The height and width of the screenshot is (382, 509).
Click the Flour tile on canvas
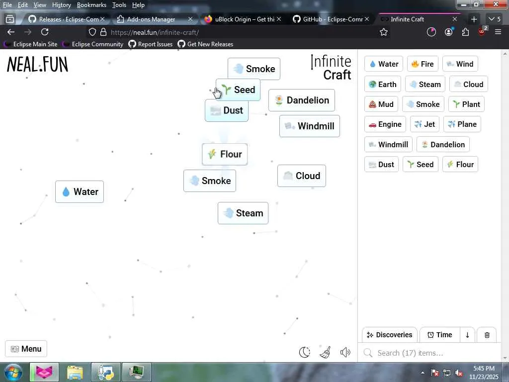click(225, 154)
